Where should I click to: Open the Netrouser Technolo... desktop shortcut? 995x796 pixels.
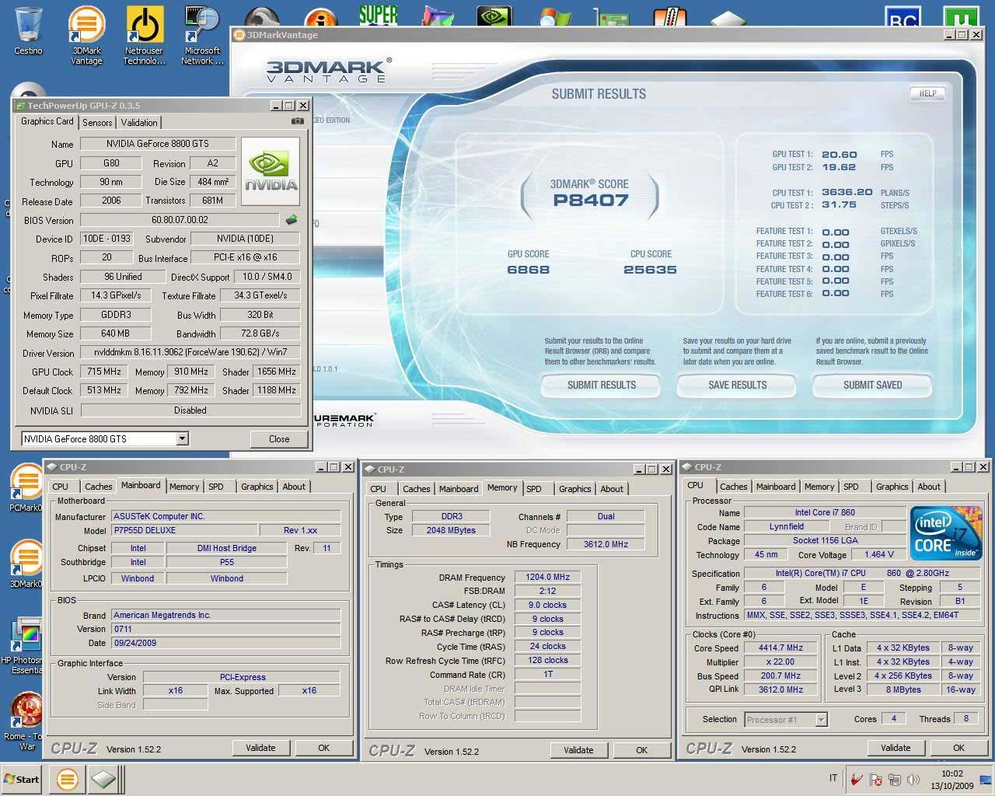(x=144, y=34)
